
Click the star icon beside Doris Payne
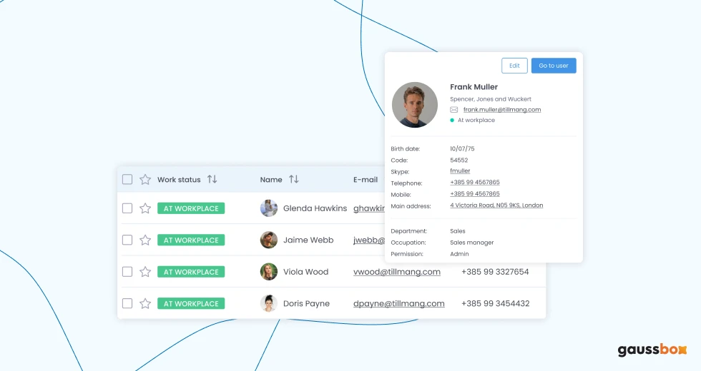pyautogui.click(x=145, y=303)
